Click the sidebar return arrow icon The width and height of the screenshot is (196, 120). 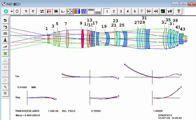pyautogui.click(x=5, y=20)
